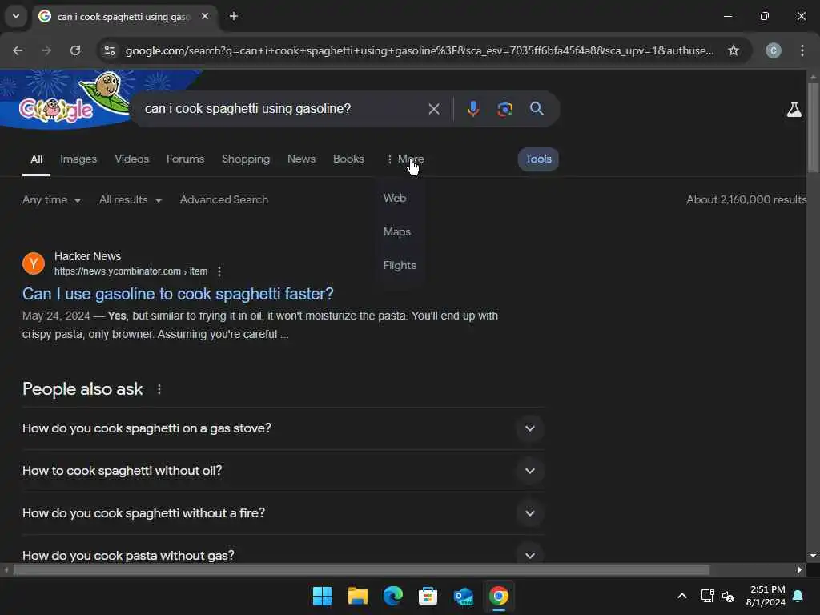Toggle the Tools button

click(x=538, y=159)
